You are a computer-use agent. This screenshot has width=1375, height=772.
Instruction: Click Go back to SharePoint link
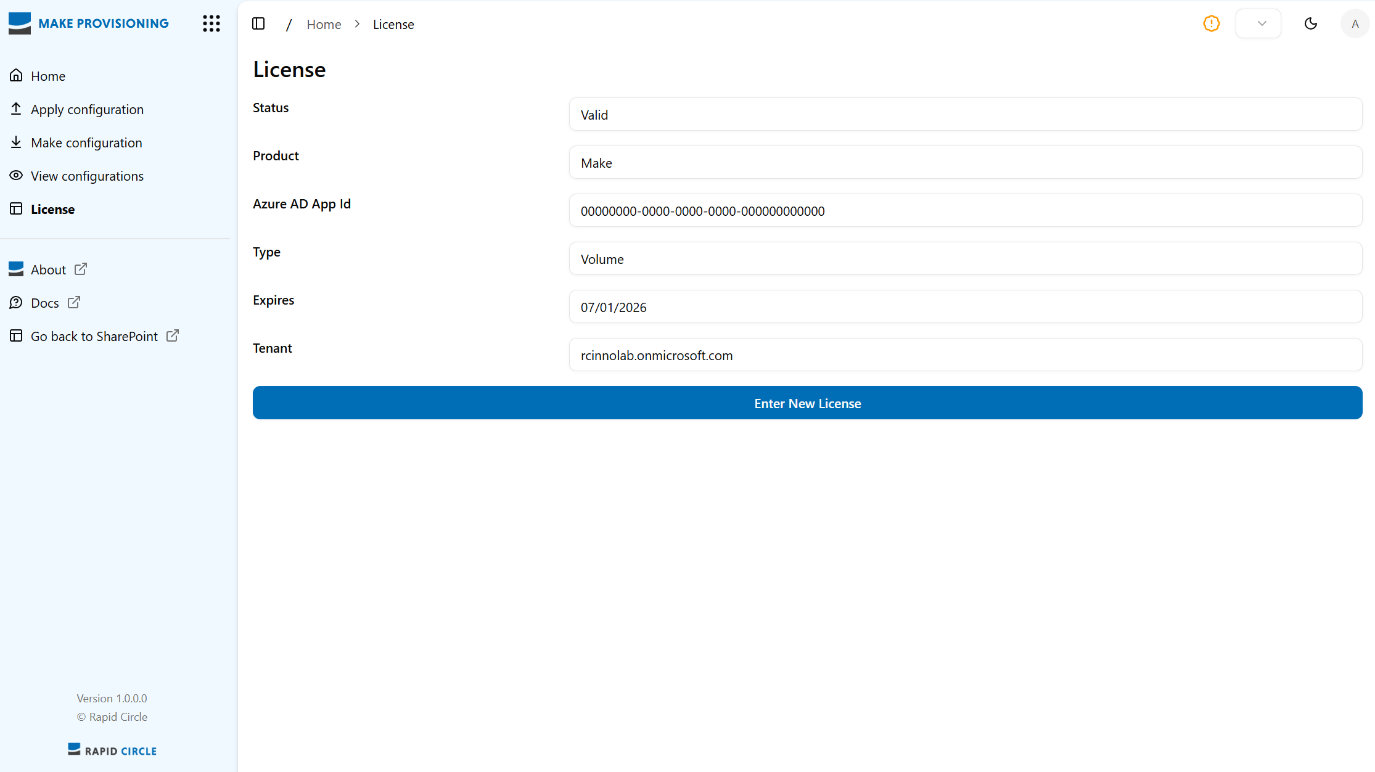94,336
